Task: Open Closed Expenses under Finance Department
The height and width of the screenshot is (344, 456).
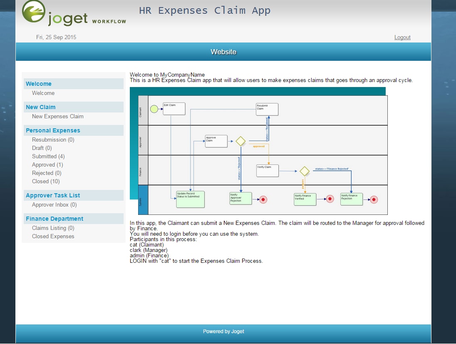Action: (x=53, y=236)
